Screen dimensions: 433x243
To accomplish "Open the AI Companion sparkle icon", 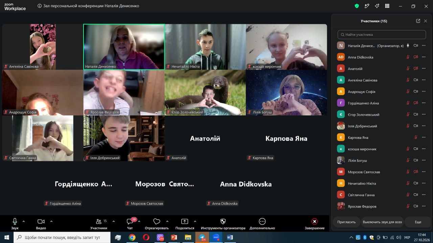I will click(x=377, y=6).
